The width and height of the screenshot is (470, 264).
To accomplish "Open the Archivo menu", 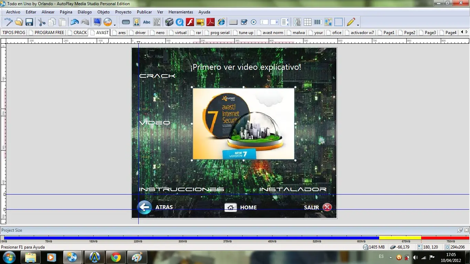I will (x=13, y=12).
